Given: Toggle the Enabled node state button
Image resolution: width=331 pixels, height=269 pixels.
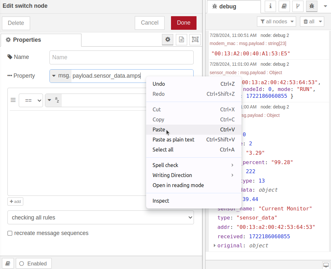Looking at the screenshot, I should (34, 263).
